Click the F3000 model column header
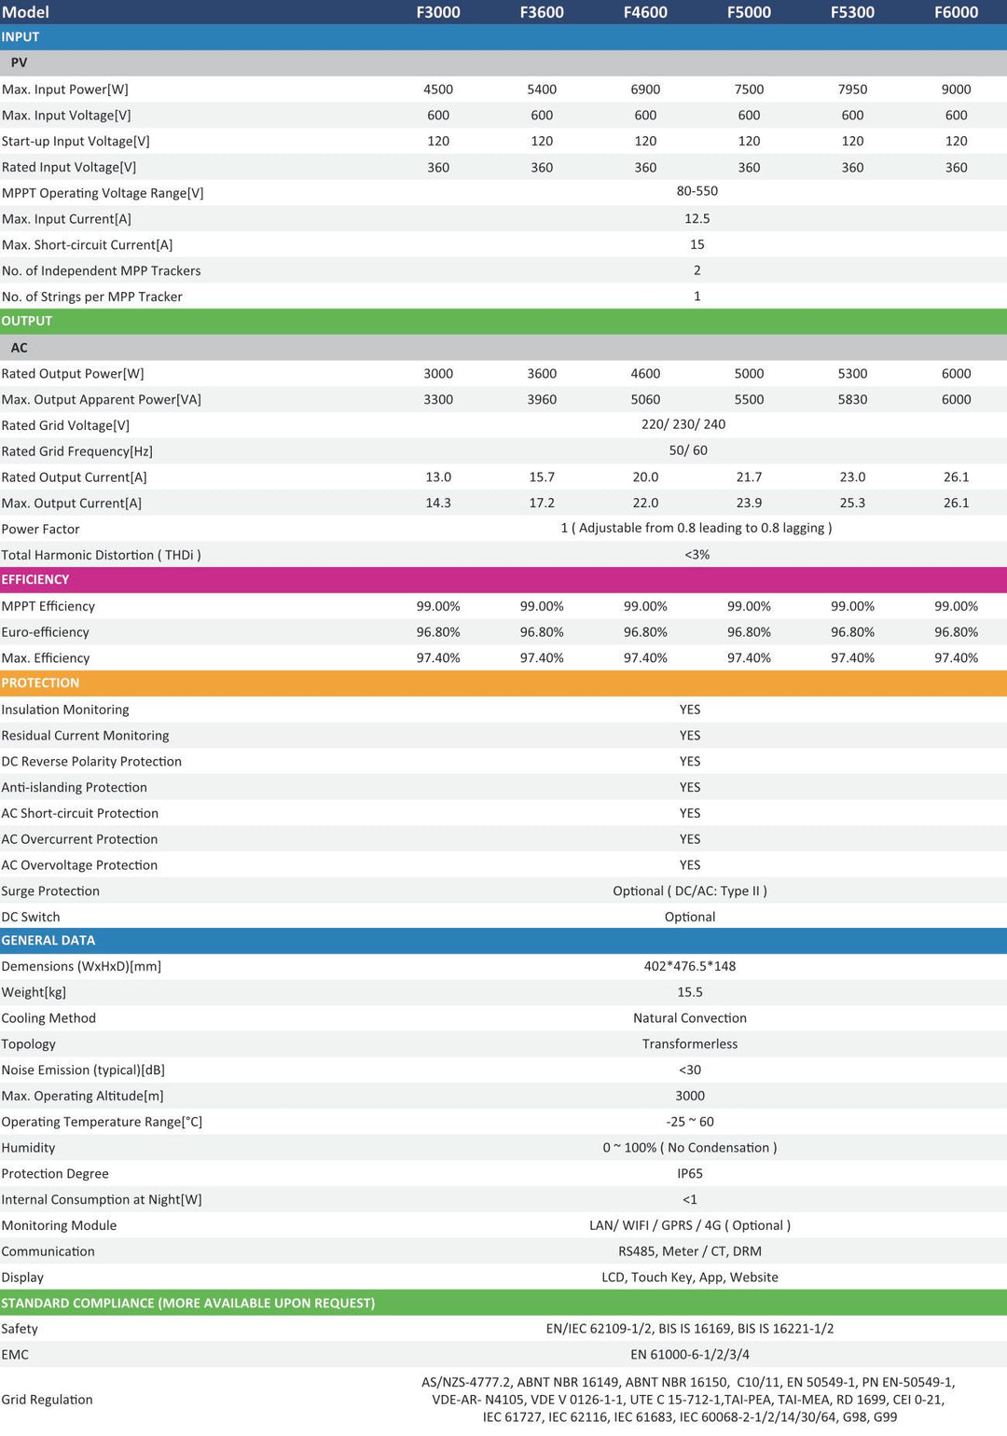The height and width of the screenshot is (1436, 1007). click(x=438, y=12)
